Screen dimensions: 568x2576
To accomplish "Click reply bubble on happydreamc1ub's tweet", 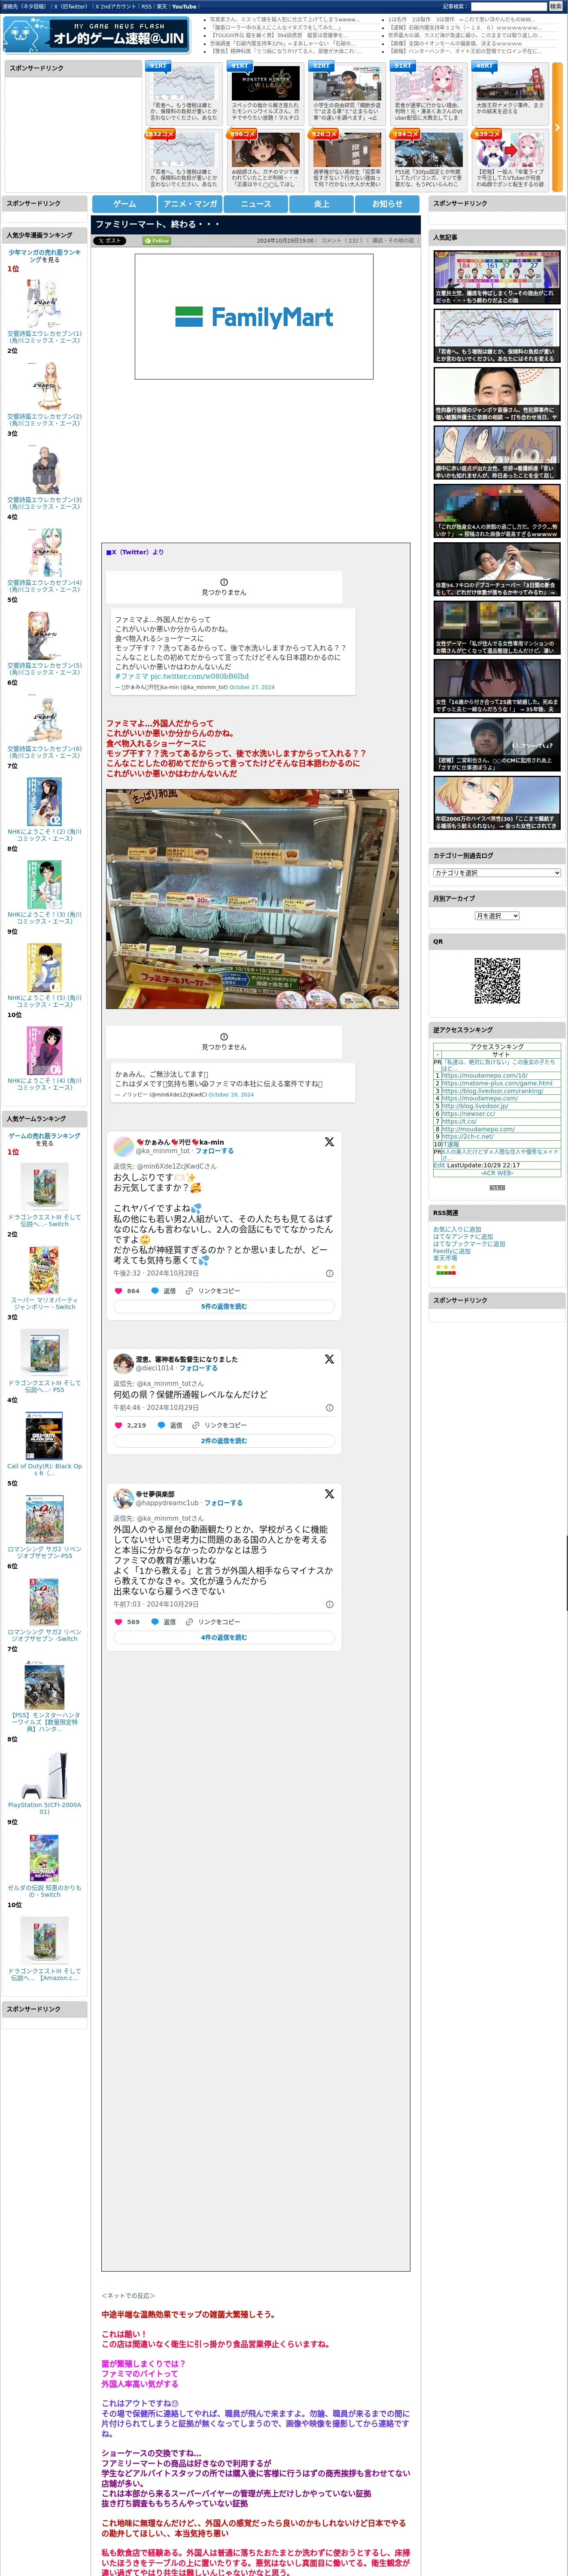I will point(155,1622).
